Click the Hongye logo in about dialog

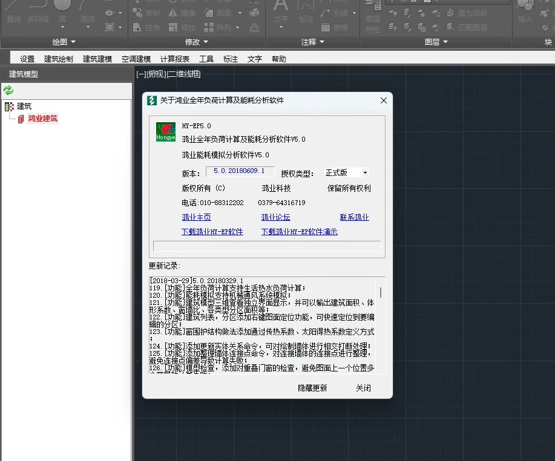tap(166, 132)
